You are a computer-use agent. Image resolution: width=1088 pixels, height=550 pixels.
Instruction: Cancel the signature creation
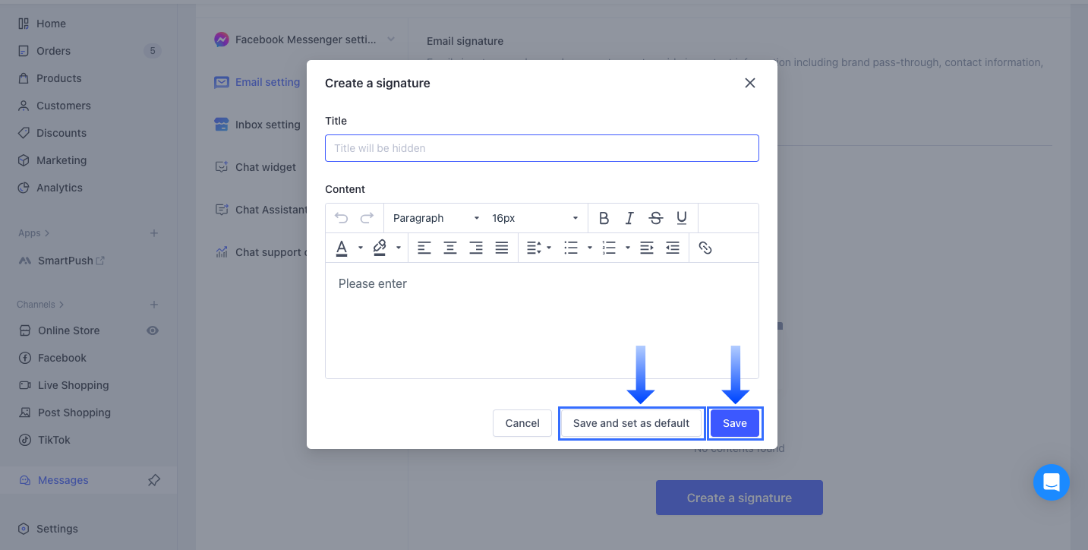[x=522, y=423]
